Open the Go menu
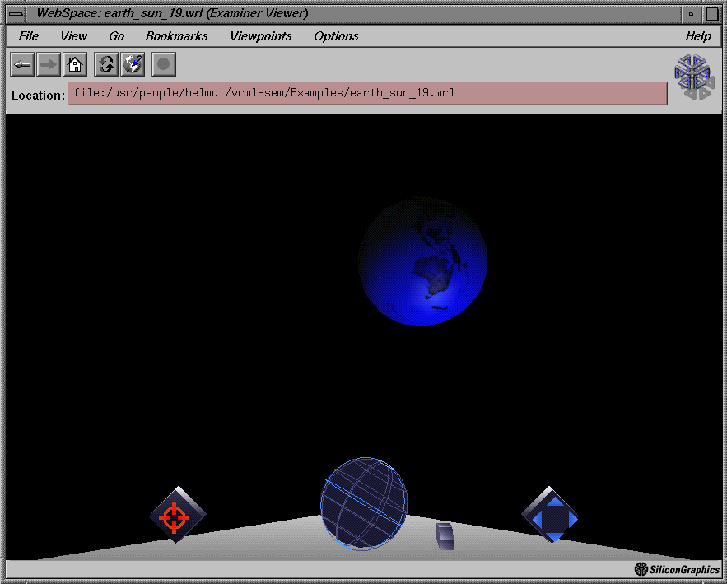 (117, 36)
